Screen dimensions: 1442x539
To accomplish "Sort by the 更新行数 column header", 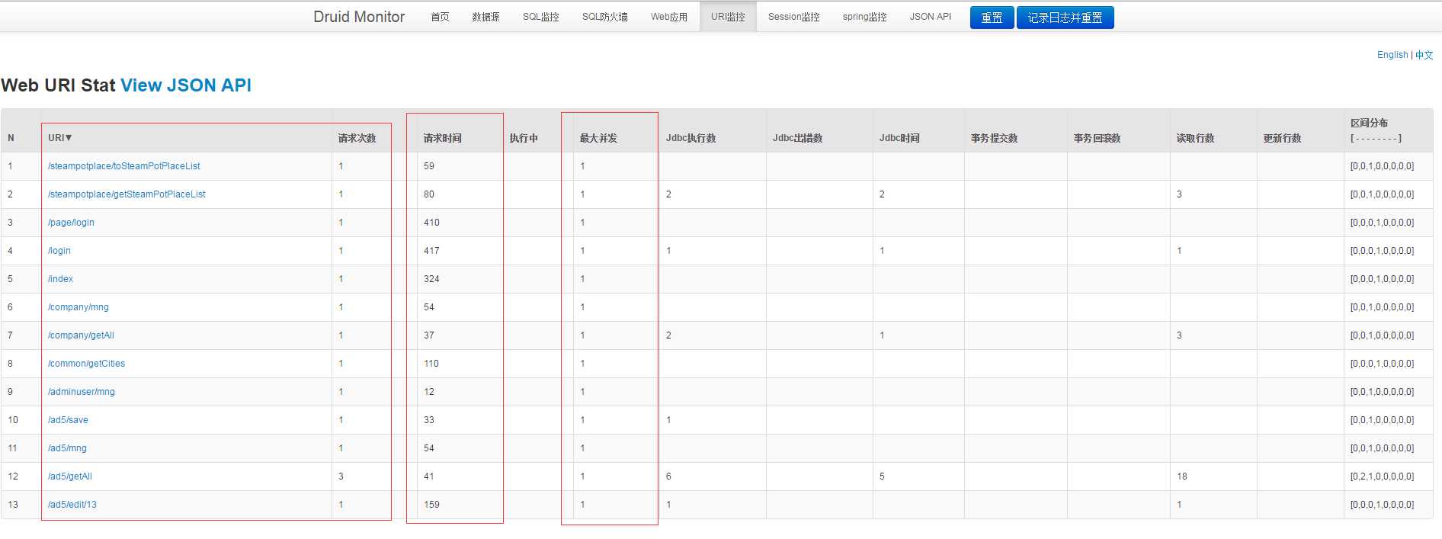I will click(1283, 138).
